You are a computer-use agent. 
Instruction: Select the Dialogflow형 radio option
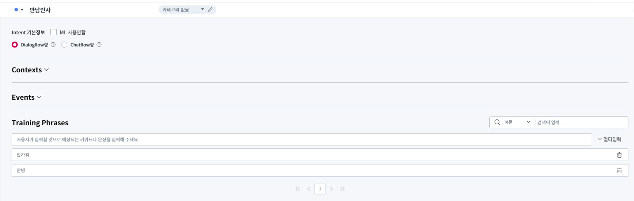pyautogui.click(x=15, y=45)
